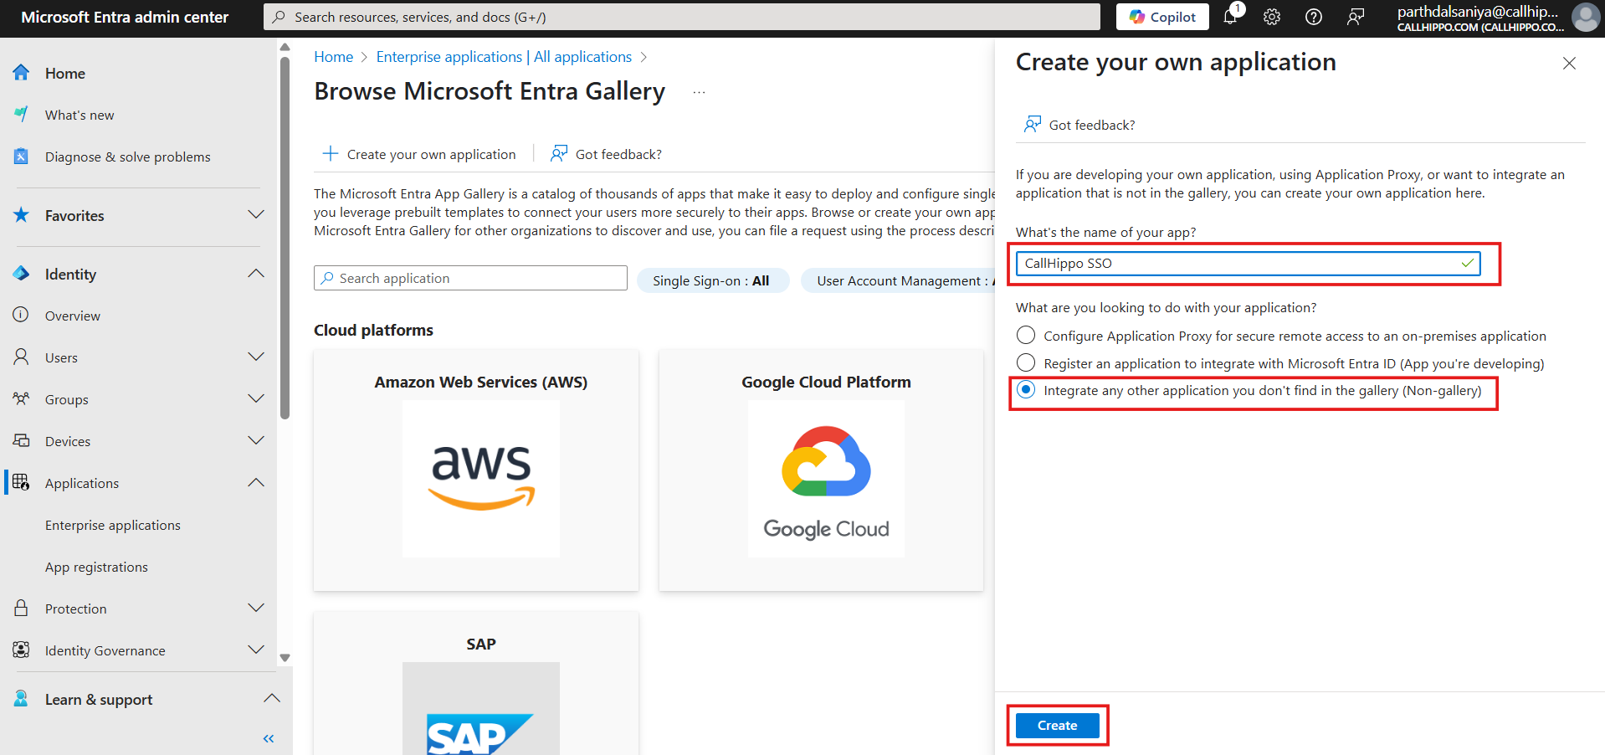Screen dimensions: 1605x755
Task: Open the top bar feedback icon
Action: (1356, 17)
